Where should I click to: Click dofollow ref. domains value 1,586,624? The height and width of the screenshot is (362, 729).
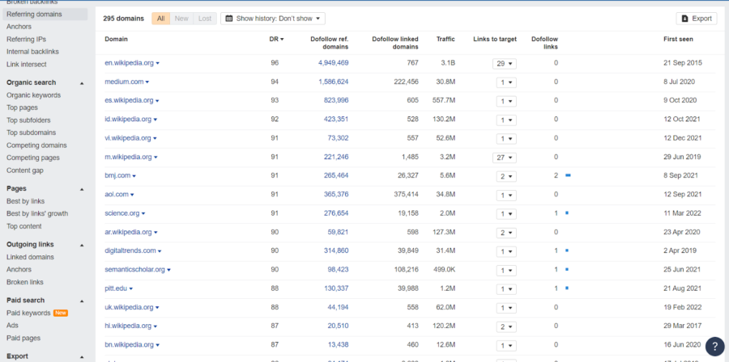click(334, 82)
